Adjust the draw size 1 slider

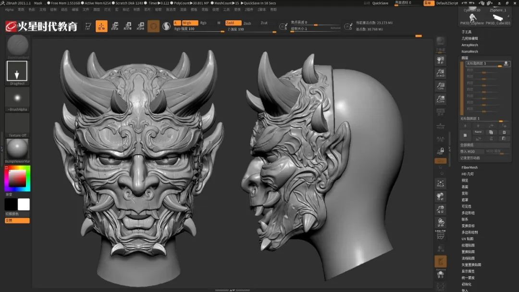pos(315,29)
